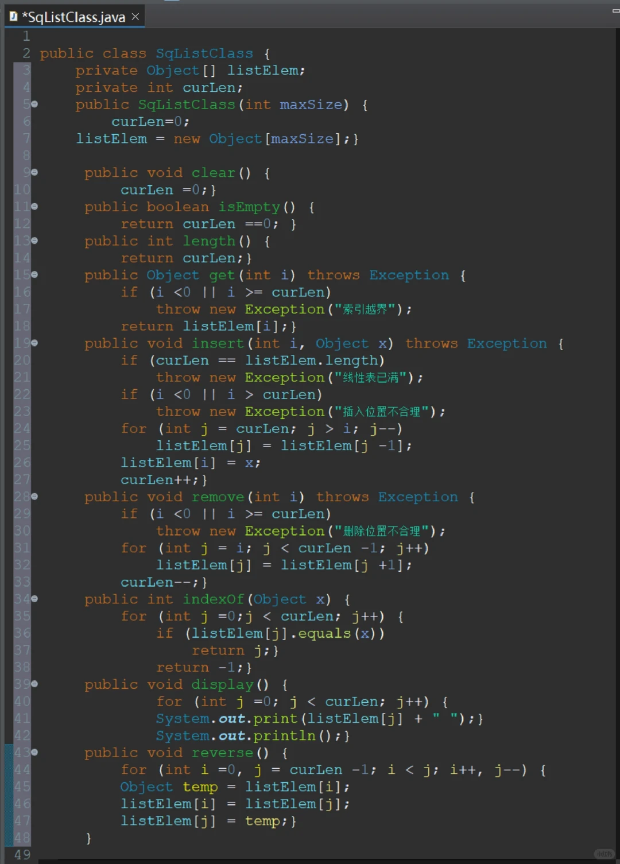This screenshot has width=620, height=864.
Task: Click the 'length' method name on line 13
Action: pos(209,241)
